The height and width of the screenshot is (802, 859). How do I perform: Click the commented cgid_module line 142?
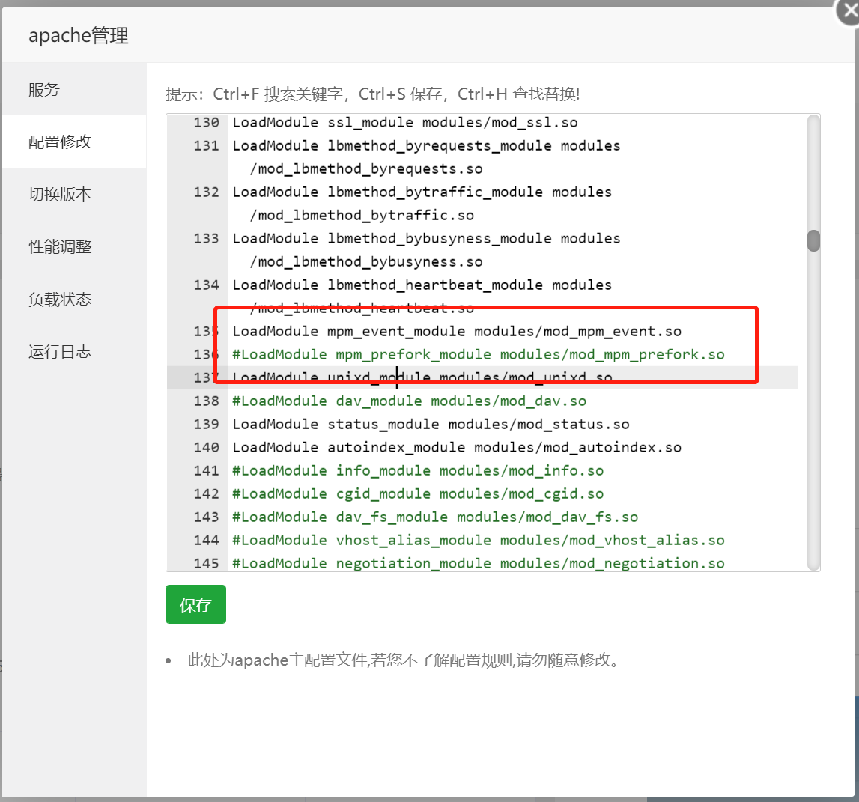pos(418,494)
